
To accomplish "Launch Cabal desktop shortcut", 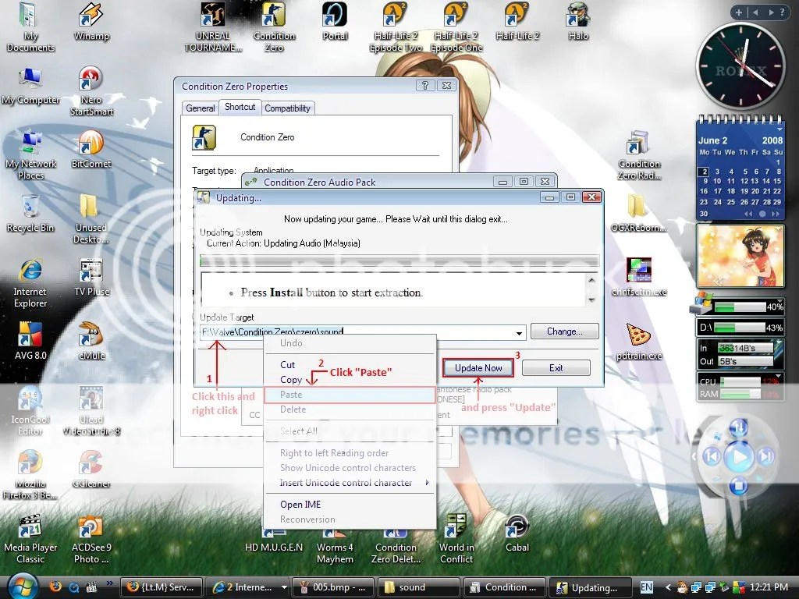I will (517, 533).
